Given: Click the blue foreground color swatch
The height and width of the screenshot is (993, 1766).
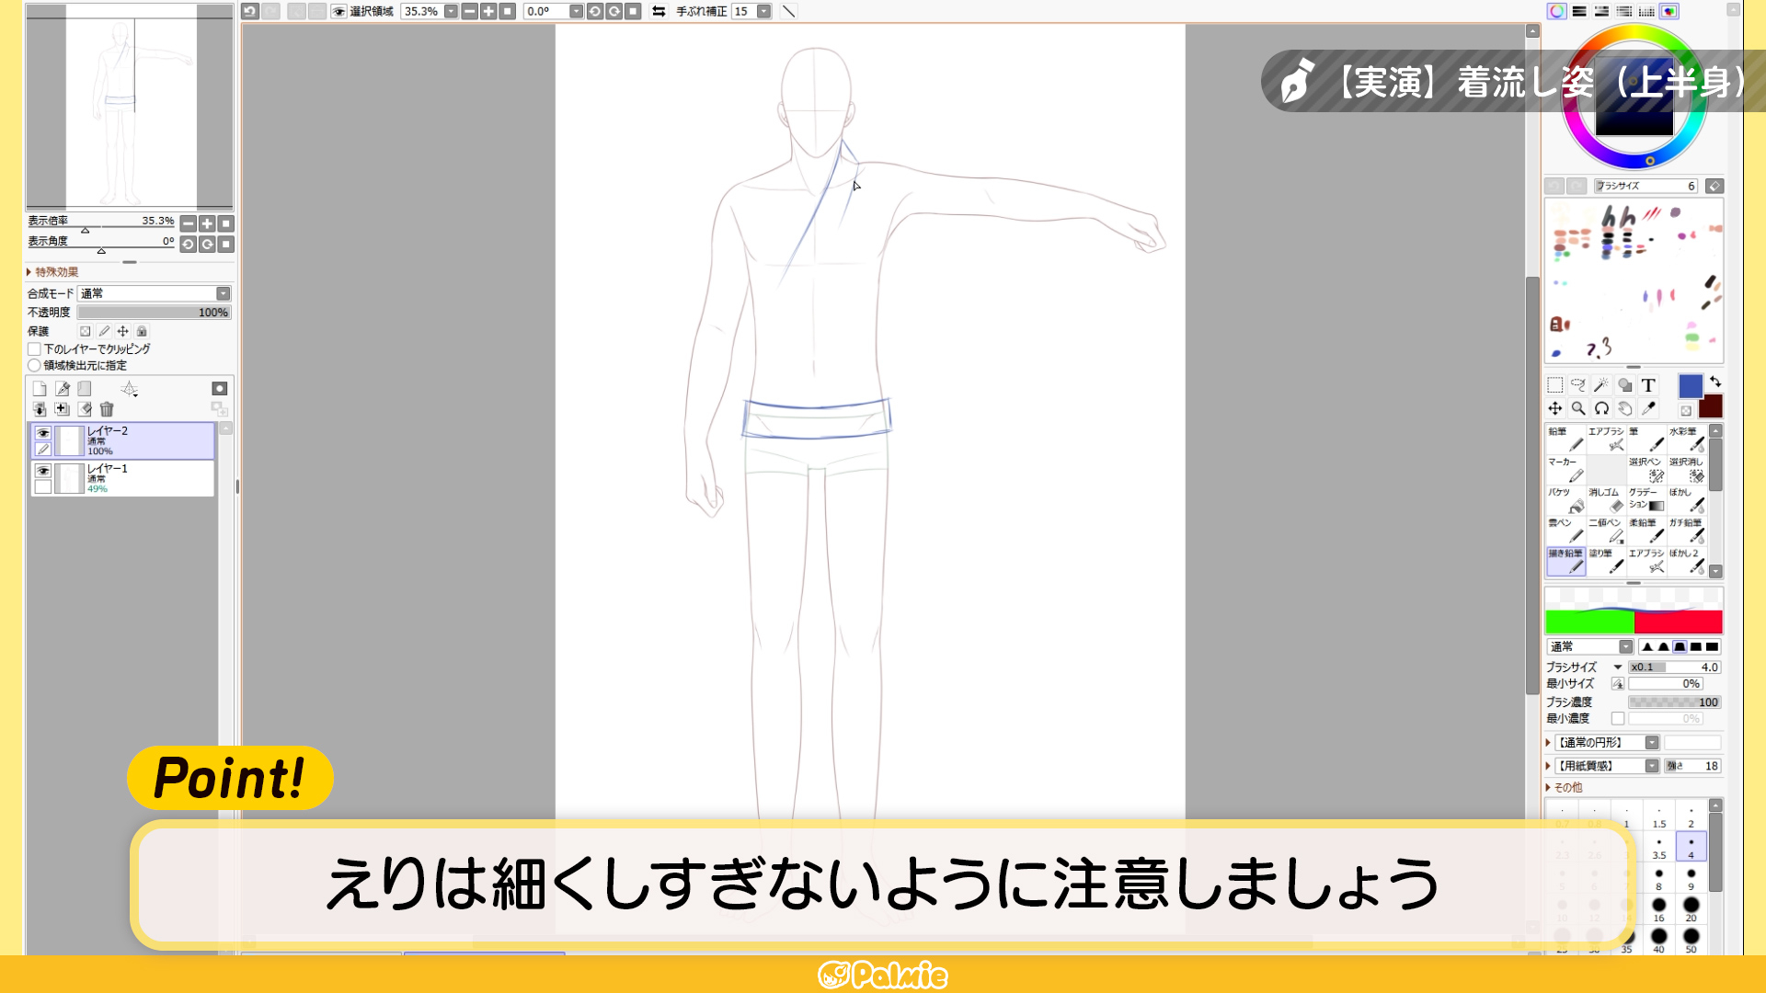Looking at the screenshot, I should [1691, 386].
